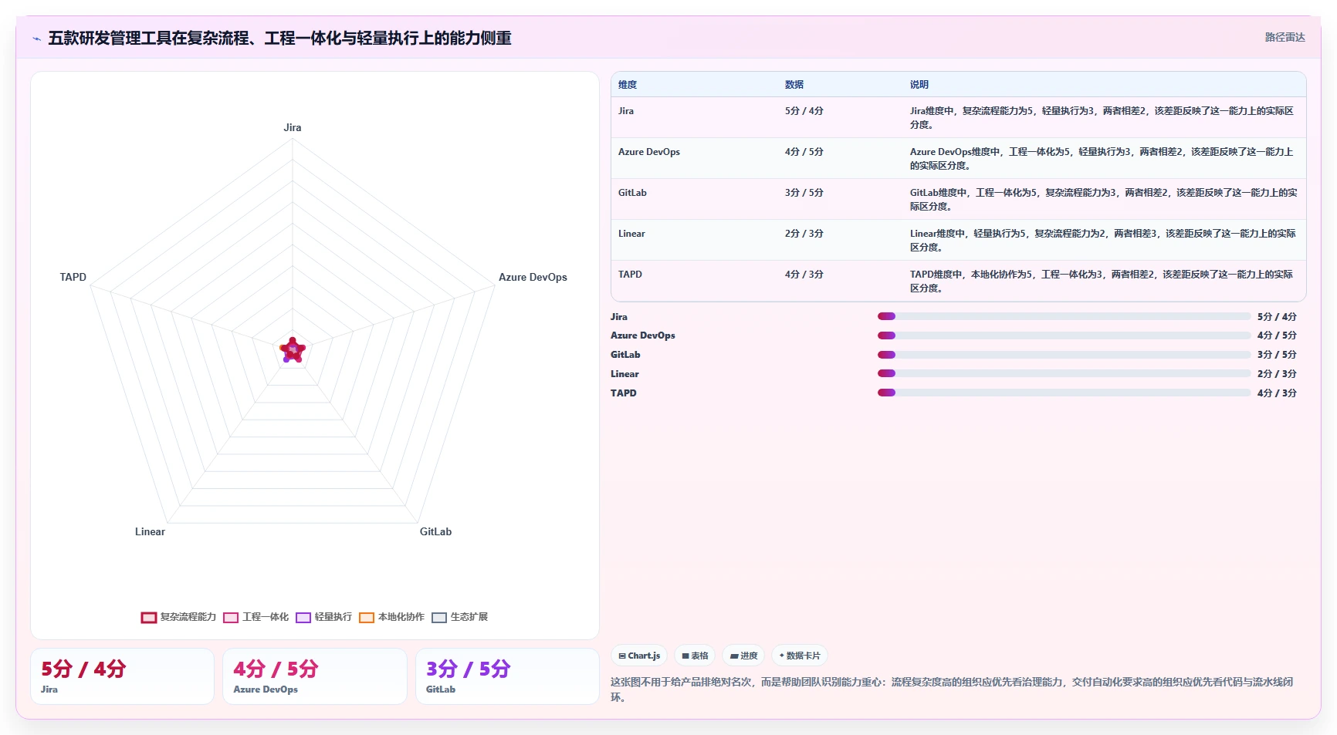Toggle the 本地化协作 legend item
The width and height of the screenshot is (1337, 735).
tap(392, 617)
